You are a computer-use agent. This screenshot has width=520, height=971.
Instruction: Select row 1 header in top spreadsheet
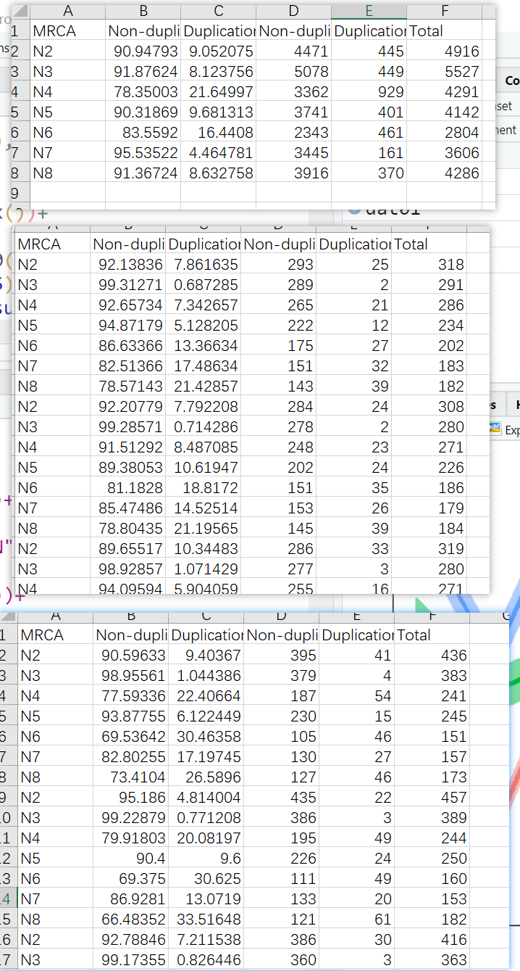click(19, 30)
